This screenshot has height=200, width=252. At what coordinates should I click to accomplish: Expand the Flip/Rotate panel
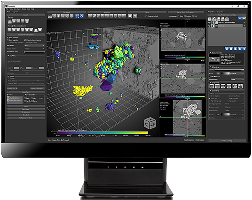[26, 109]
